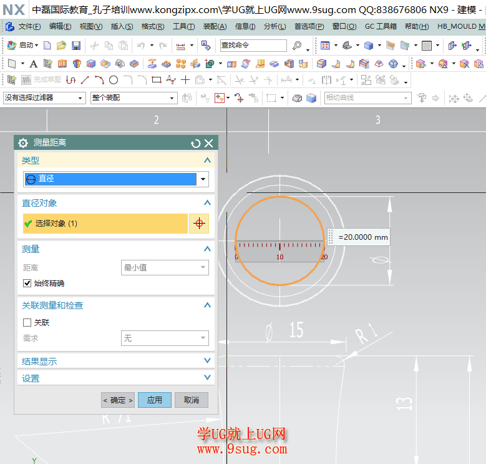Open the 整个装配 scope dropdown

click(x=134, y=98)
